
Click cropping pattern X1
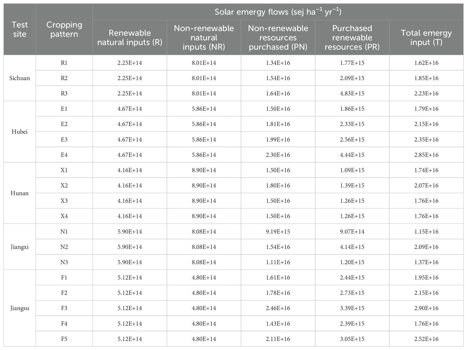coord(64,170)
